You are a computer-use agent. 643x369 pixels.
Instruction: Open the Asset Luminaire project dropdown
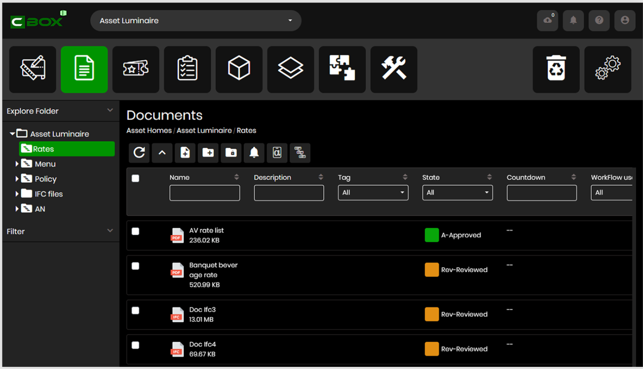click(196, 21)
